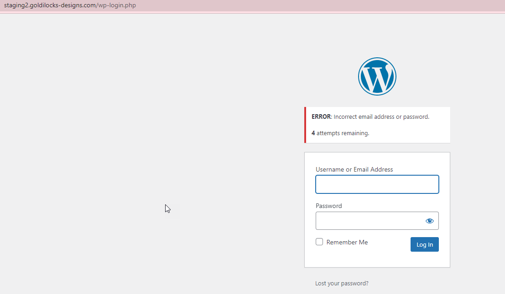Click the staging2.goldilocks-designs.com domain in address bar
This screenshot has width=505, height=294.
(50, 6)
